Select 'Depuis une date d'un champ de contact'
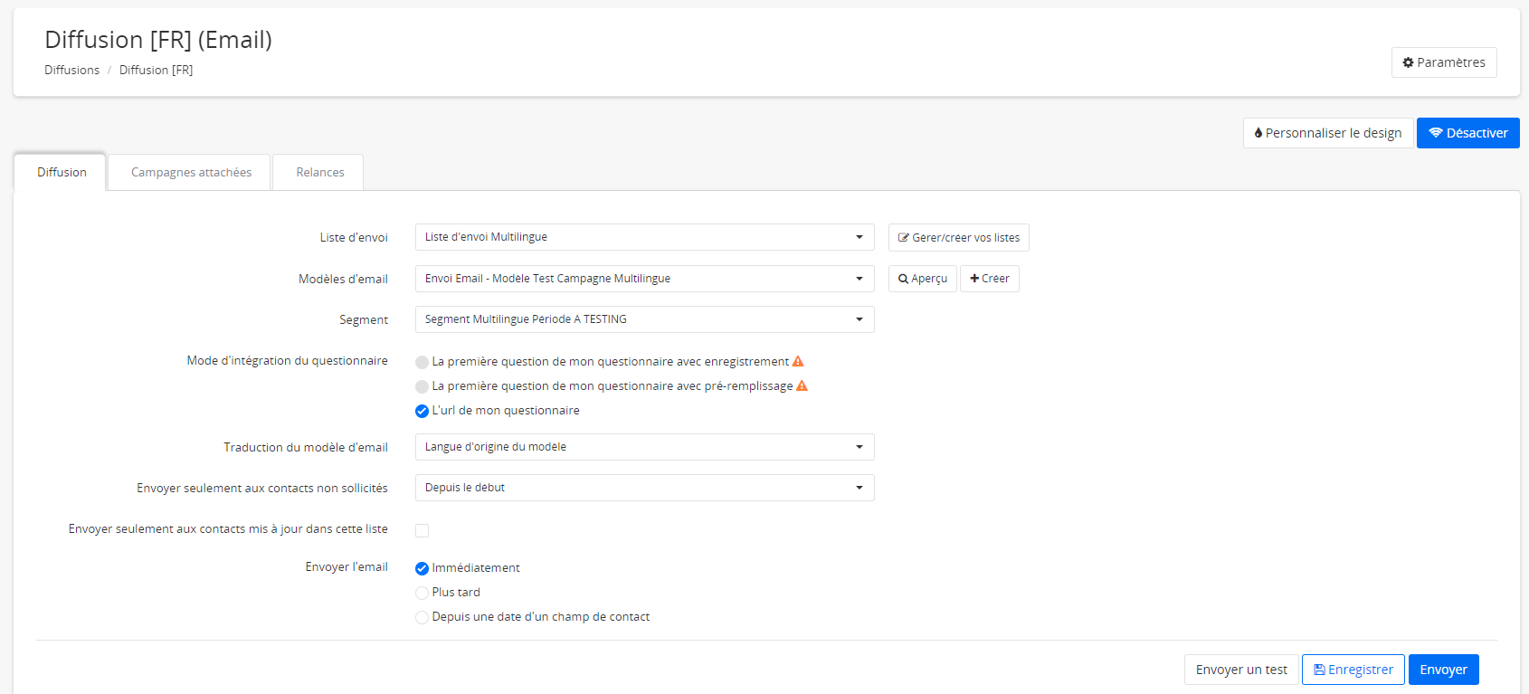The width and height of the screenshot is (1529, 694). [x=422, y=617]
